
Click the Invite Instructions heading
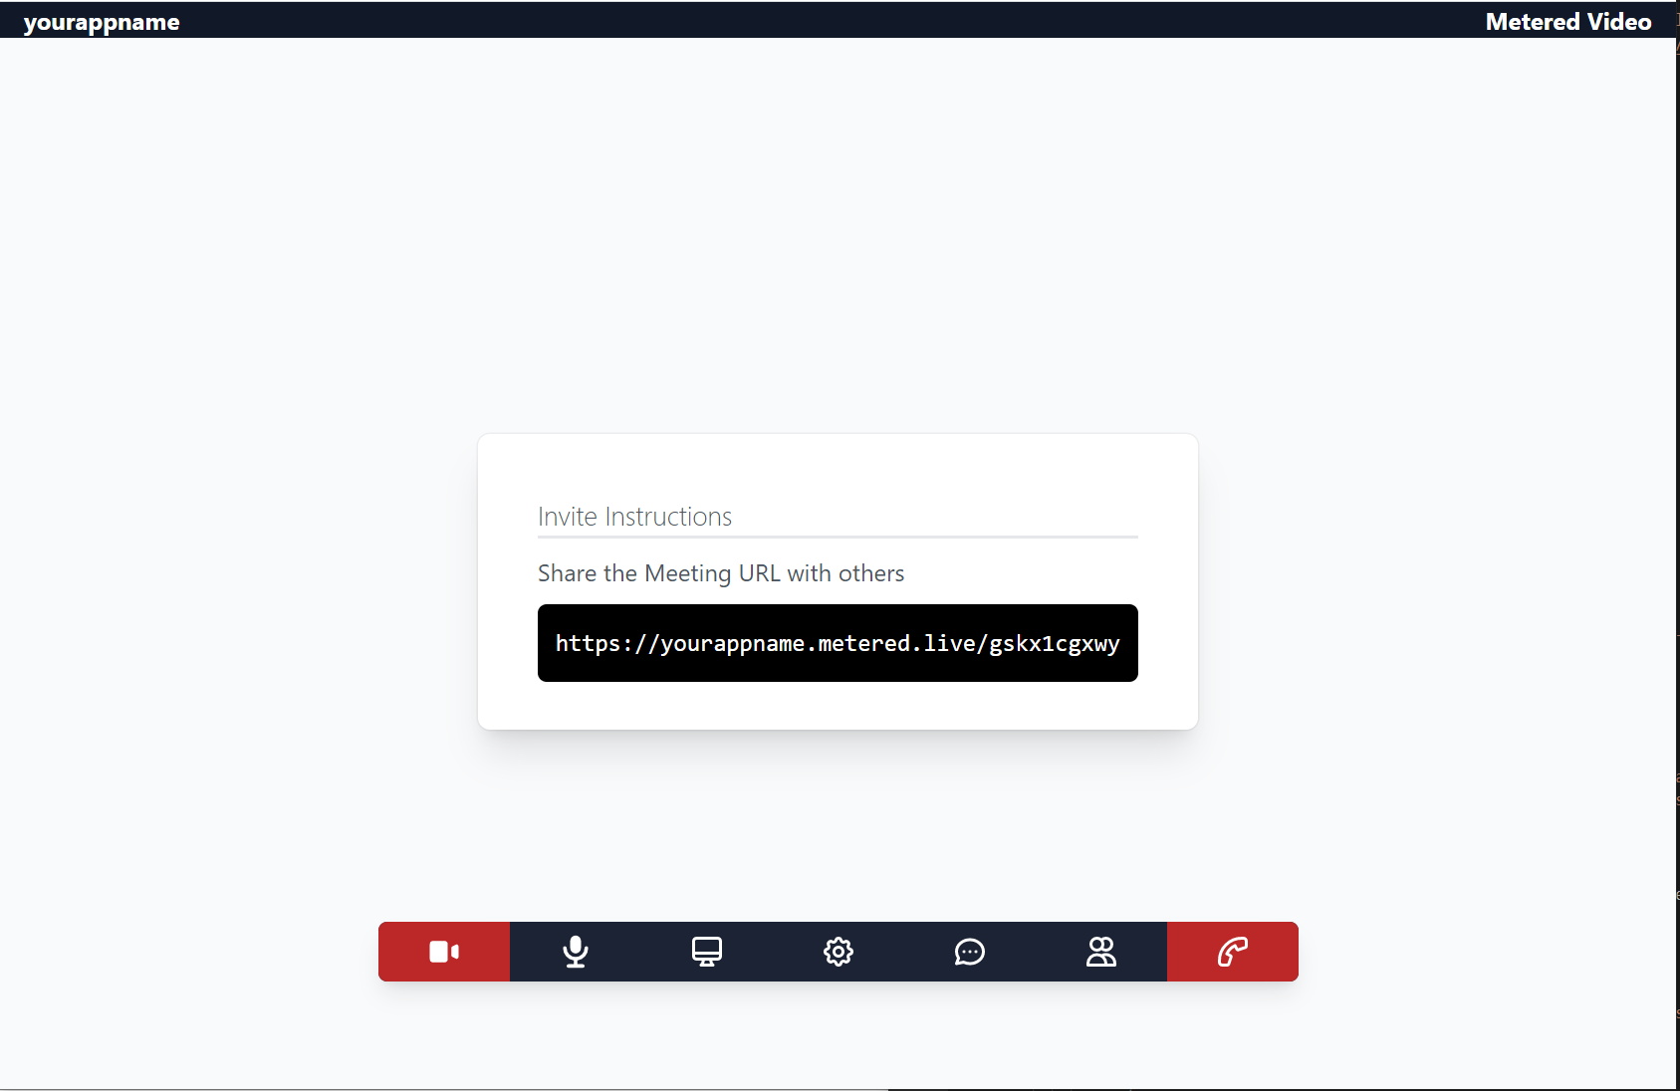click(x=634, y=517)
